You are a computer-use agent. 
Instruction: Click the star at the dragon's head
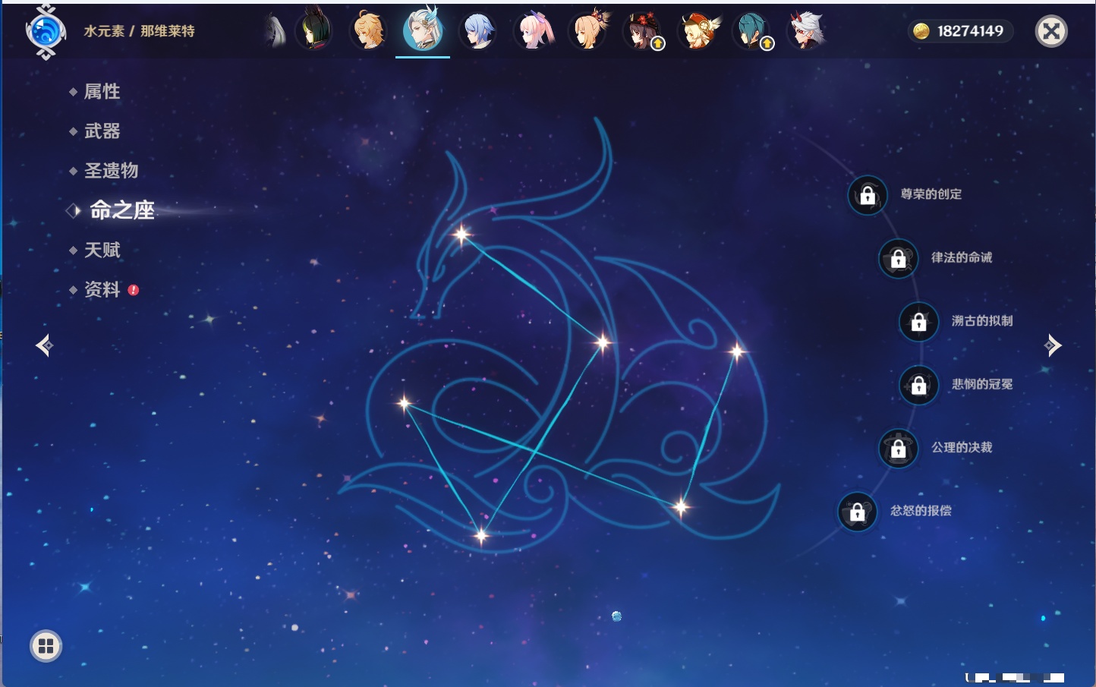coord(461,235)
